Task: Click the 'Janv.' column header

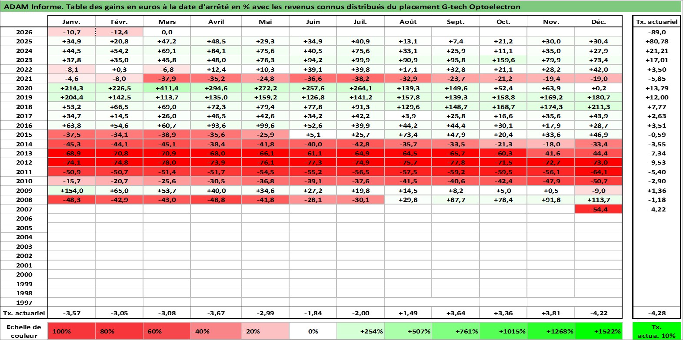Action: click(x=71, y=22)
